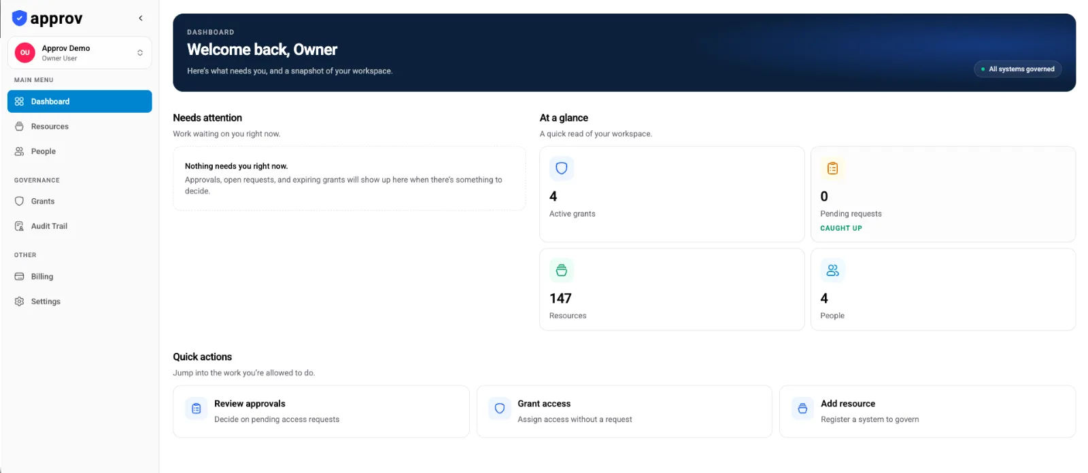Click the Review approvals clipboard icon
This screenshot has width=1088, height=473.
click(197, 409)
